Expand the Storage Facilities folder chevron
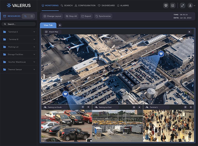 pyautogui.click(x=34, y=54)
